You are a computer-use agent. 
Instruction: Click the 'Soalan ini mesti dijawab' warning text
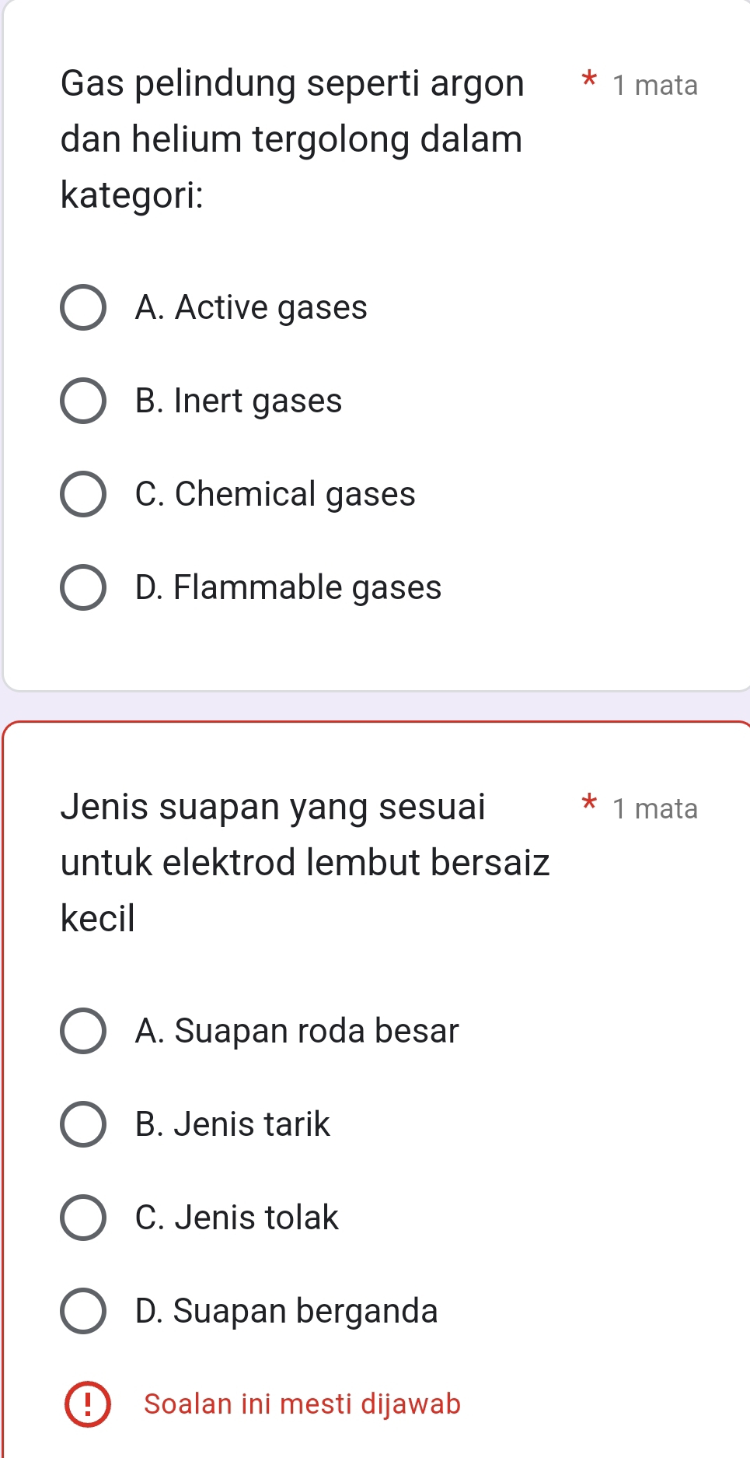pos(302,1404)
